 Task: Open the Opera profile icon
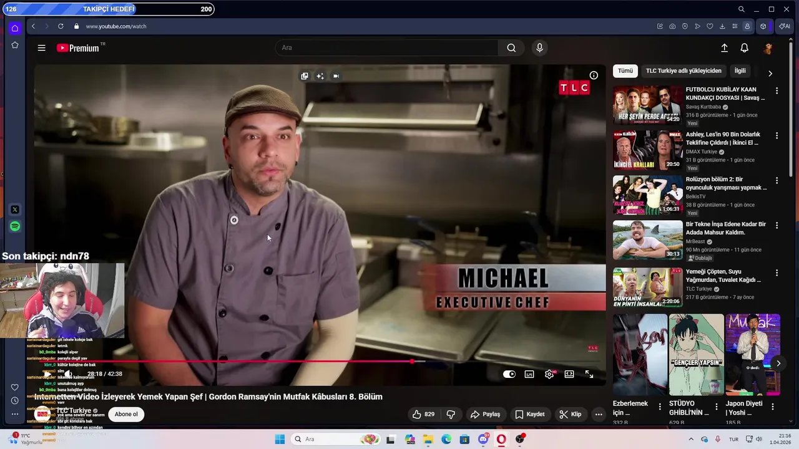(x=747, y=26)
